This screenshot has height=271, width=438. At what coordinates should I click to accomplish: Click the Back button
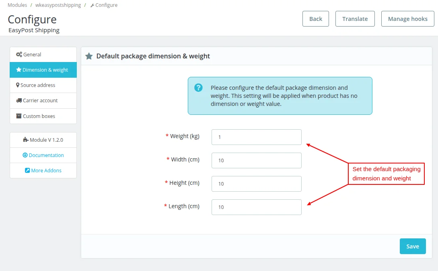pos(316,19)
